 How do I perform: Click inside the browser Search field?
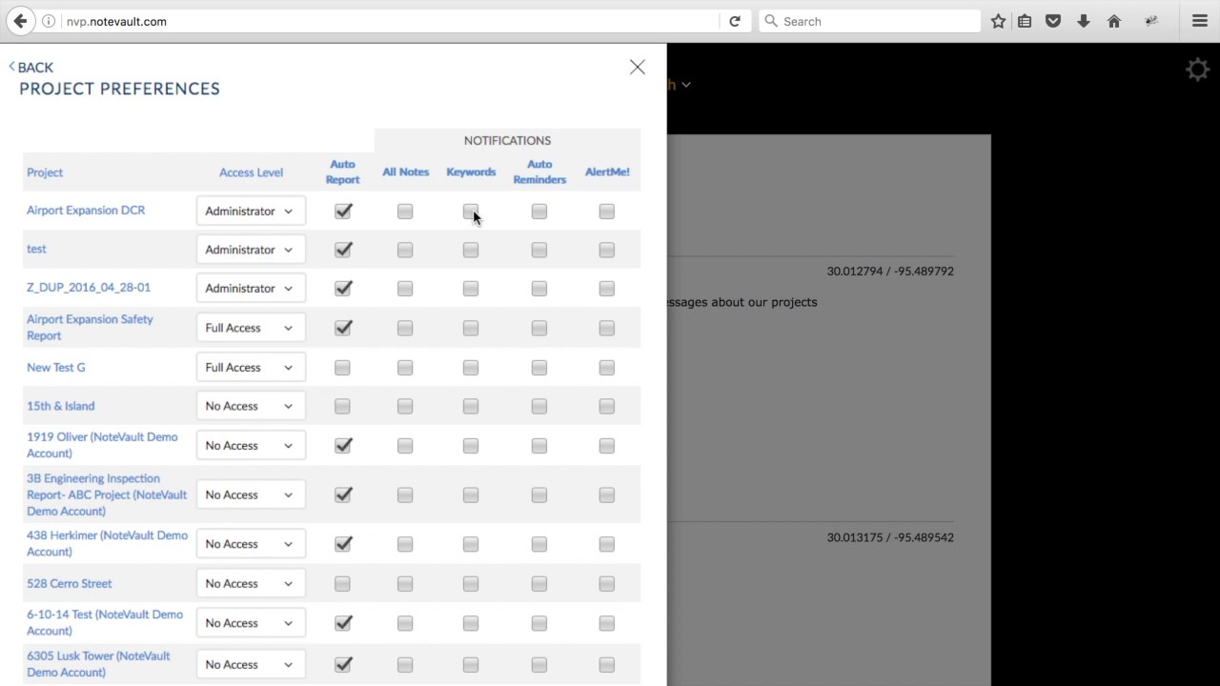tap(869, 21)
